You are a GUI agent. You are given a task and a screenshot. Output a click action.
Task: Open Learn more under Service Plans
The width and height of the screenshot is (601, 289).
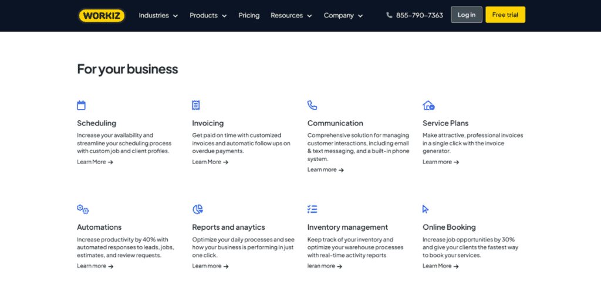point(441,162)
